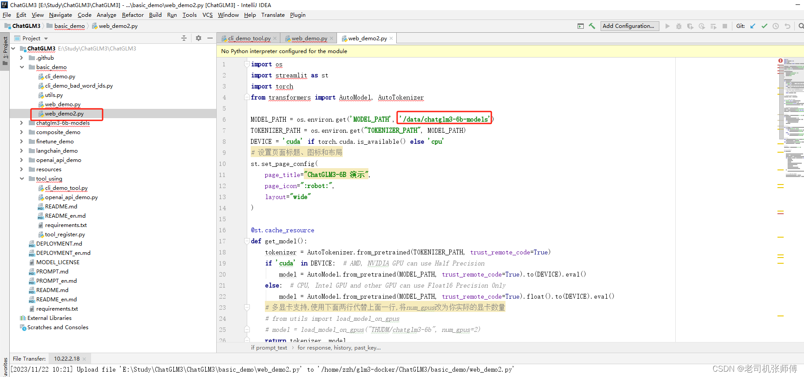The height and width of the screenshot is (377, 804).
Task: Open the Translate menu
Action: pyautogui.click(x=273, y=15)
